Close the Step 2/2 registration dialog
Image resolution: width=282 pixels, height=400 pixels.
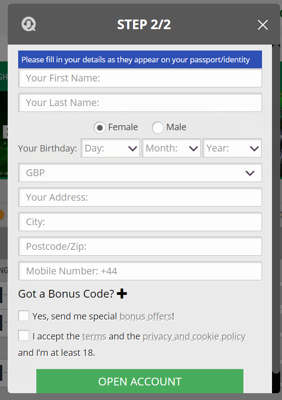262,25
